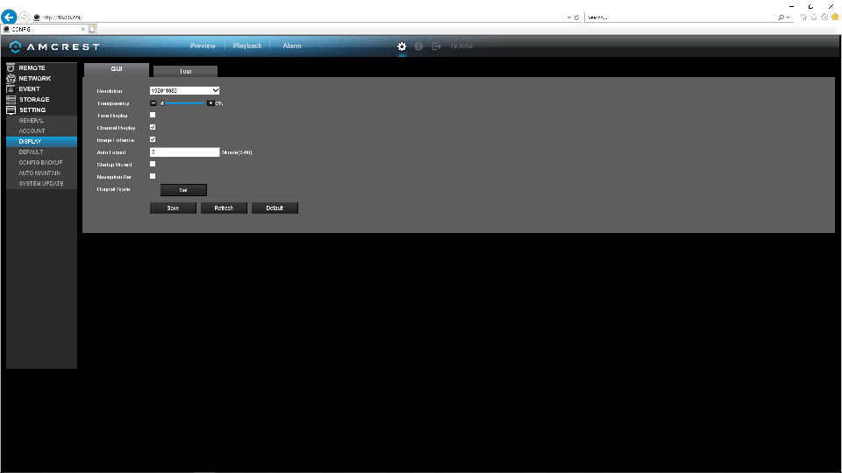The height and width of the screenshot is (473, 842).
Task: Switch to the Tour tab
Action: 185,71
